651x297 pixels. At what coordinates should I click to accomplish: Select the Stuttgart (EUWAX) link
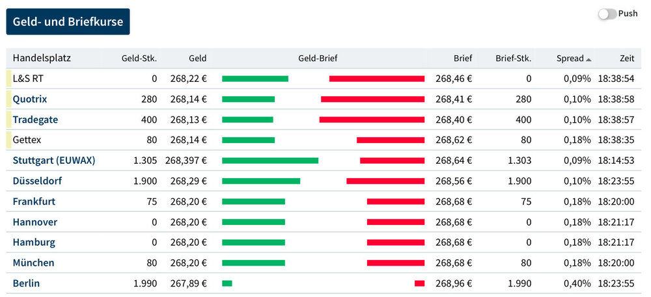pos(54,161)
